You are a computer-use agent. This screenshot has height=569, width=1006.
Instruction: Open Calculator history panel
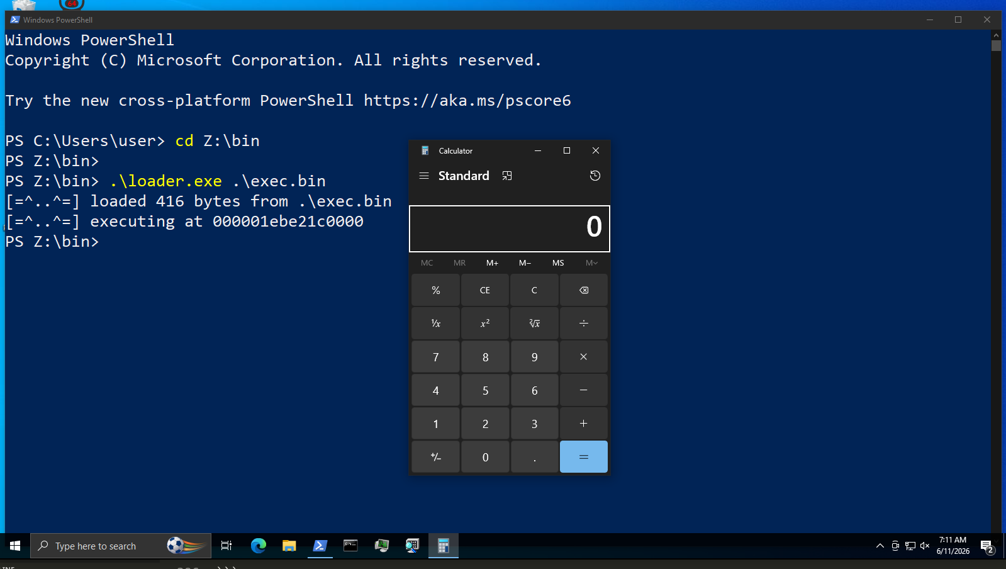coord(595,176)
